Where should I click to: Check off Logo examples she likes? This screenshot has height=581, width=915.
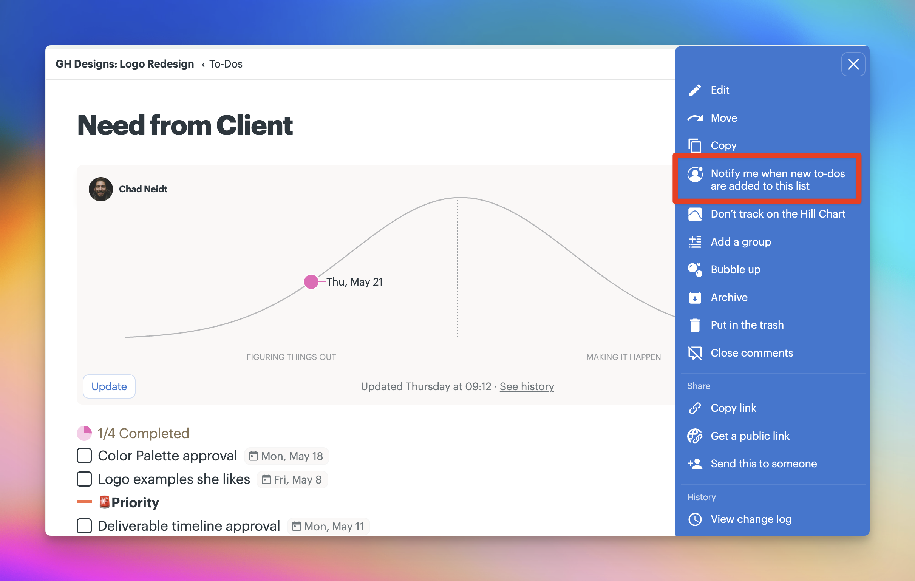84,479
